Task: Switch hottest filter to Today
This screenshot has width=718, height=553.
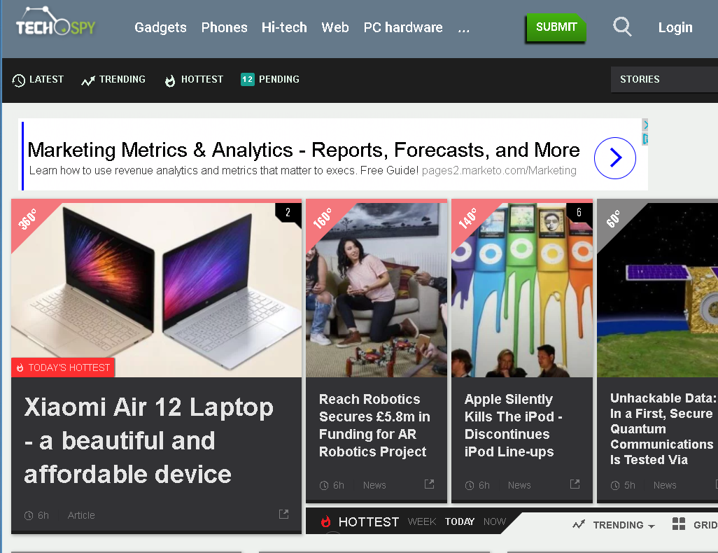Action: (x=459, y=521)
